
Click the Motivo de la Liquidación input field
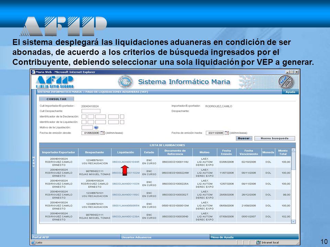[87, 128]
